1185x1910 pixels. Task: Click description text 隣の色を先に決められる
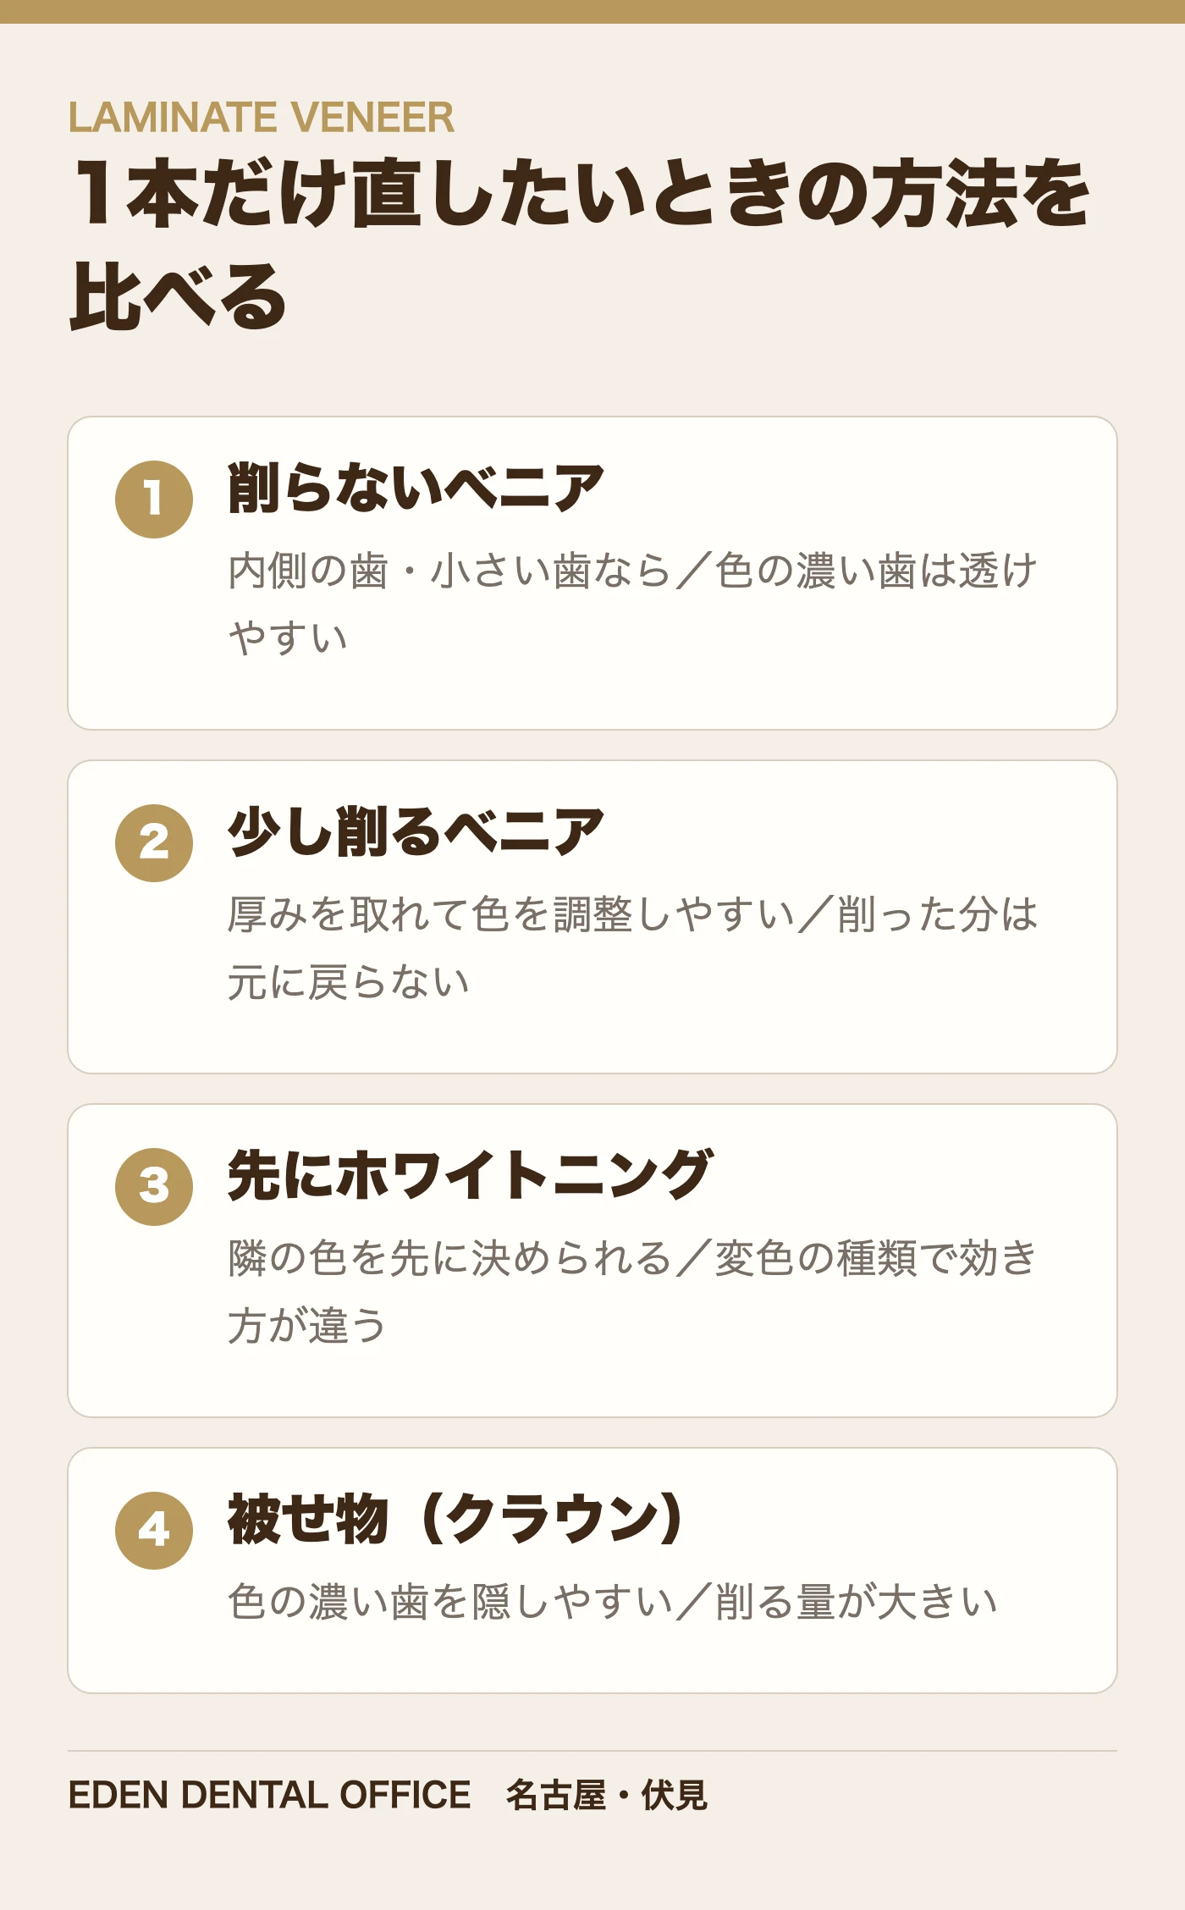(449, 1258)
